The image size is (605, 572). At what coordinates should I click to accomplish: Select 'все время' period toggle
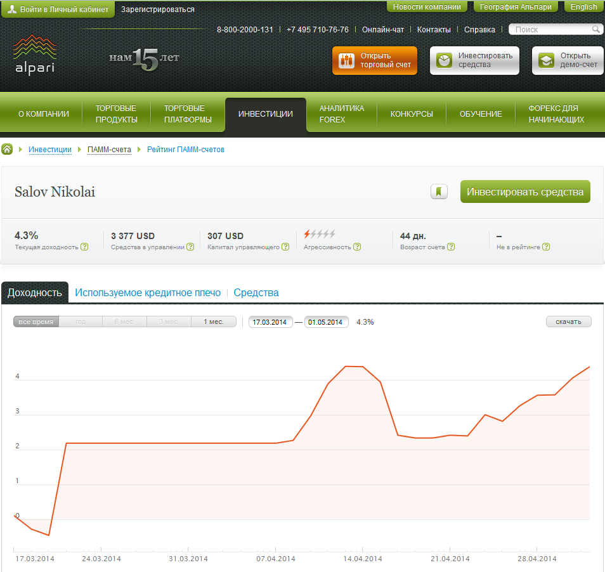point(36,322)
